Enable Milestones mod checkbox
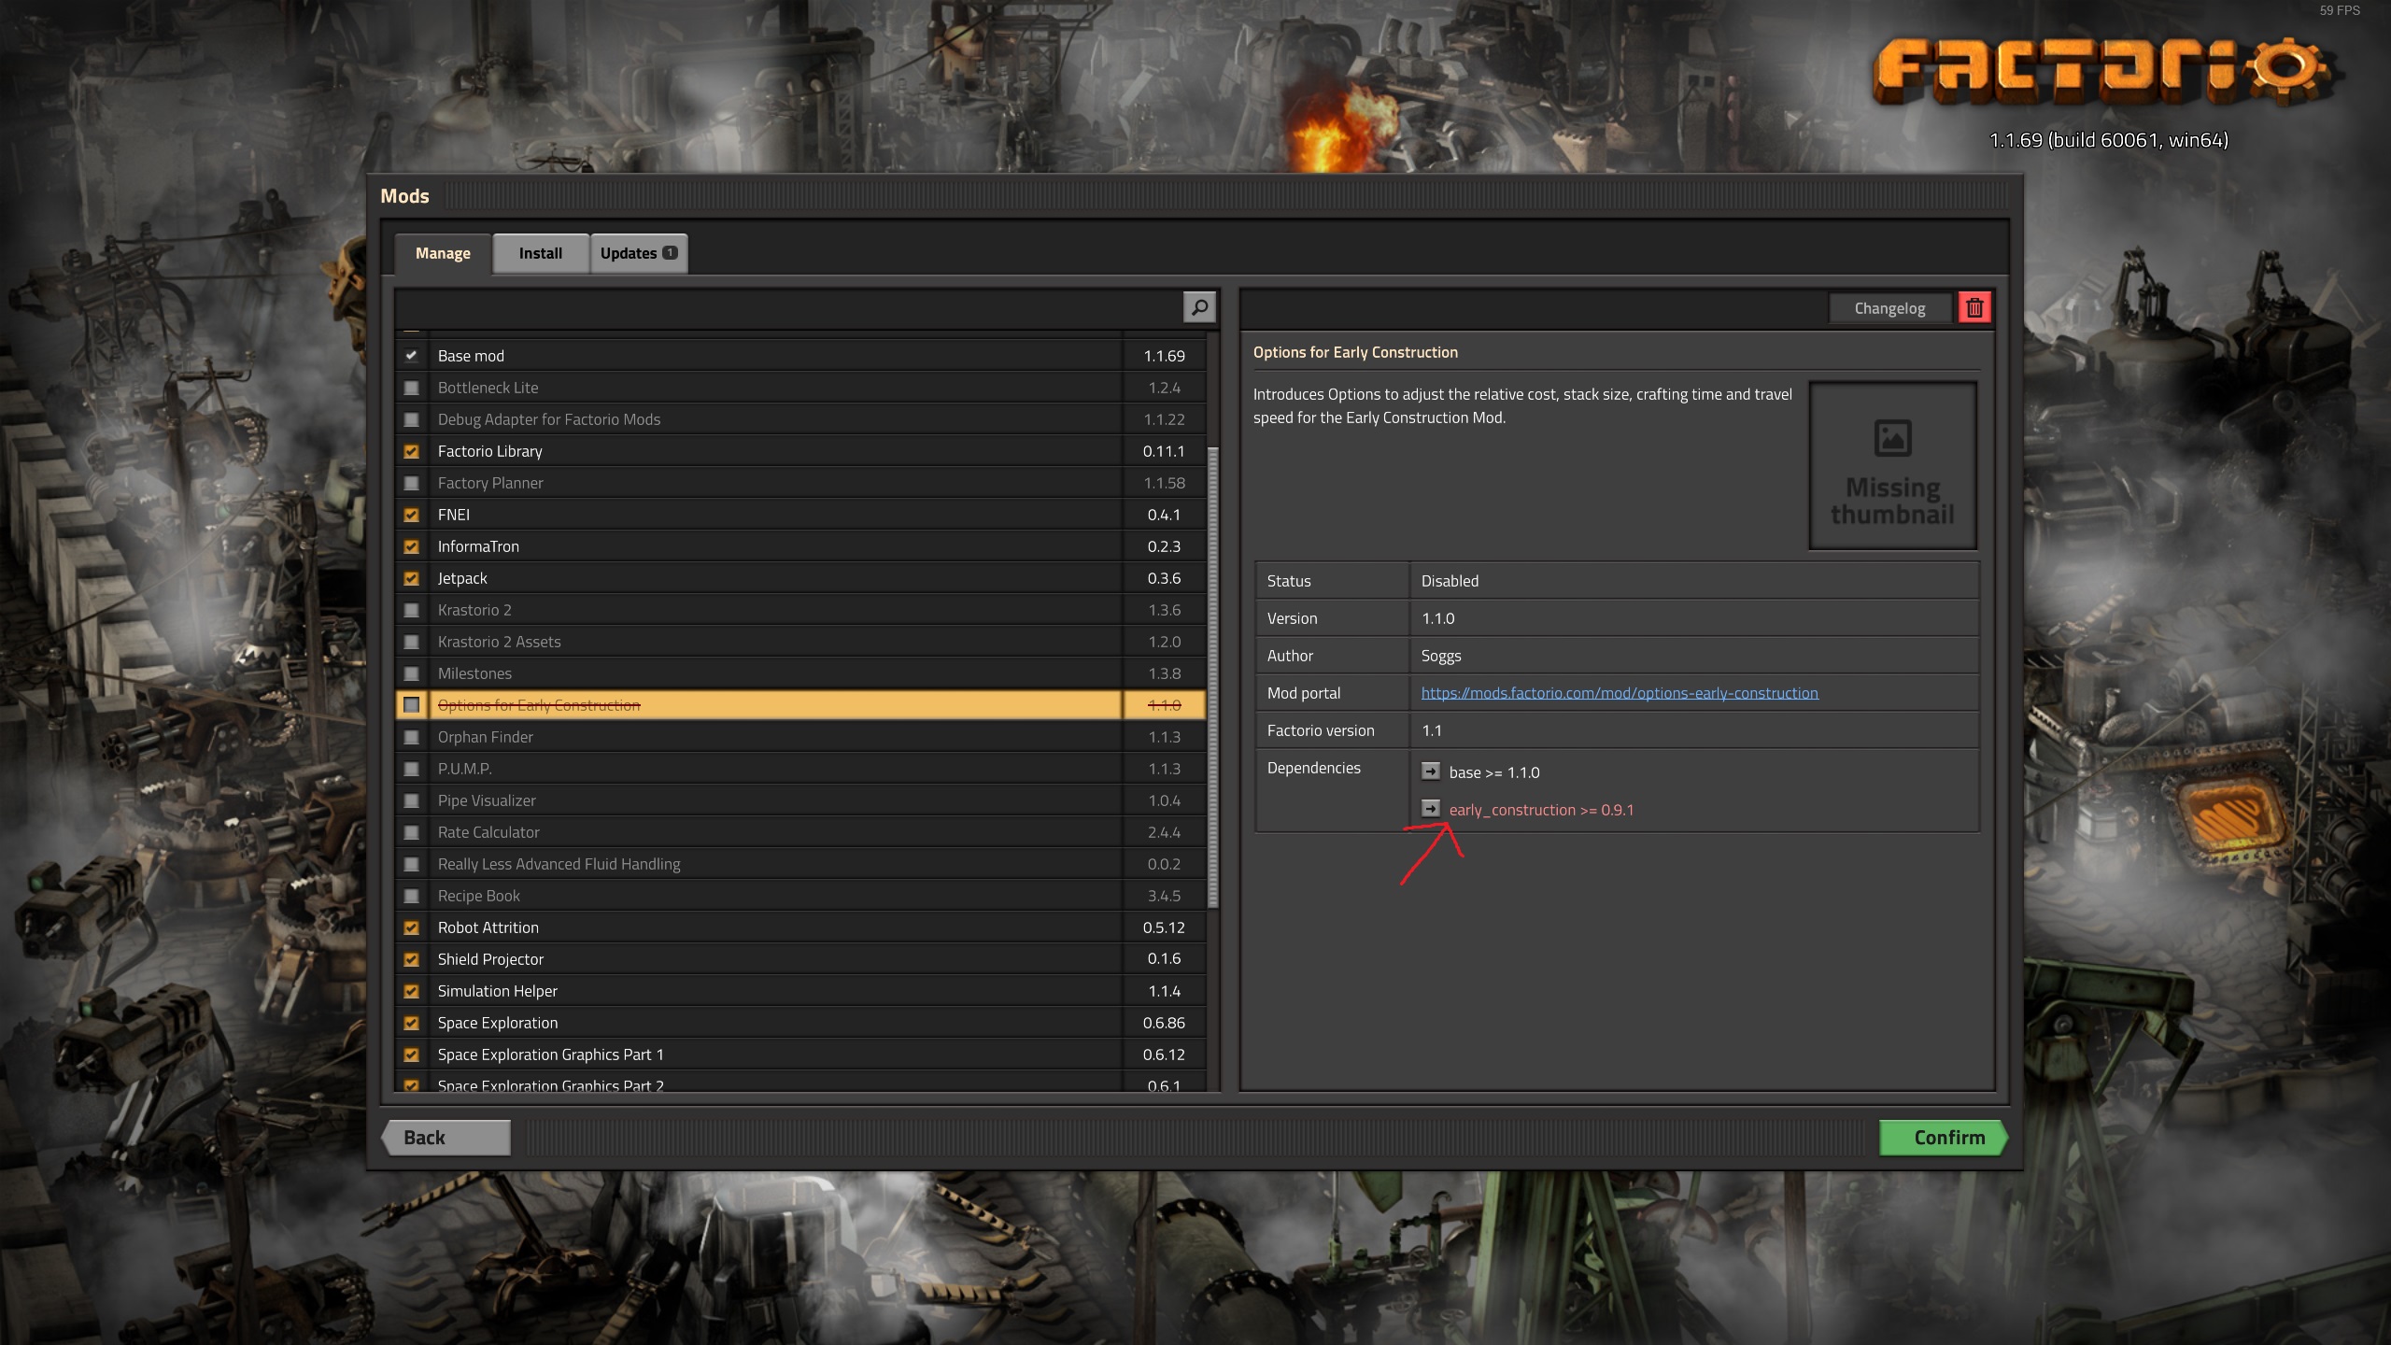2391x1345 pixels. tap(411, 673)
